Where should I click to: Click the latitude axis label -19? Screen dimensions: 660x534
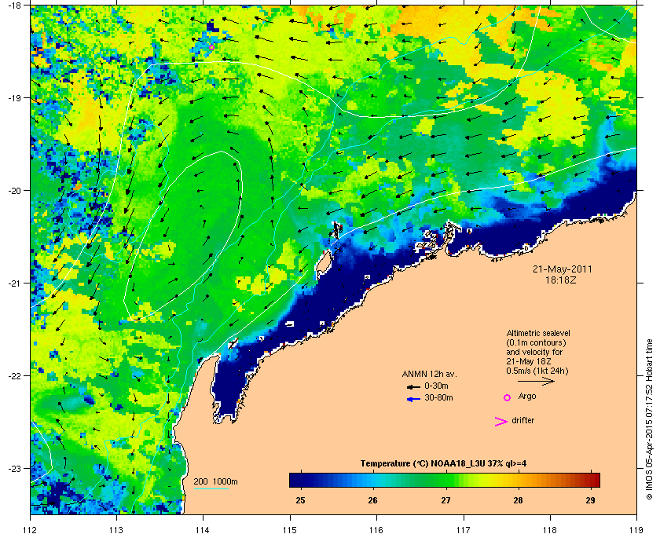pyautogui.click(x=14, y=98)
